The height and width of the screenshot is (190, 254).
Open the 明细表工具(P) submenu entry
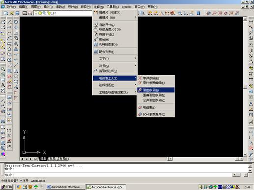click(115, 78)
